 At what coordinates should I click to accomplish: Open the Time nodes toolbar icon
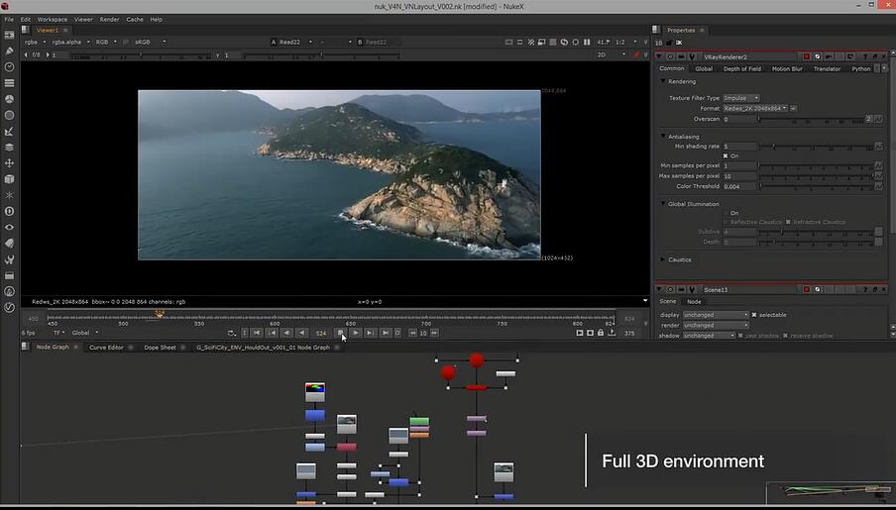tap(9, 66)
